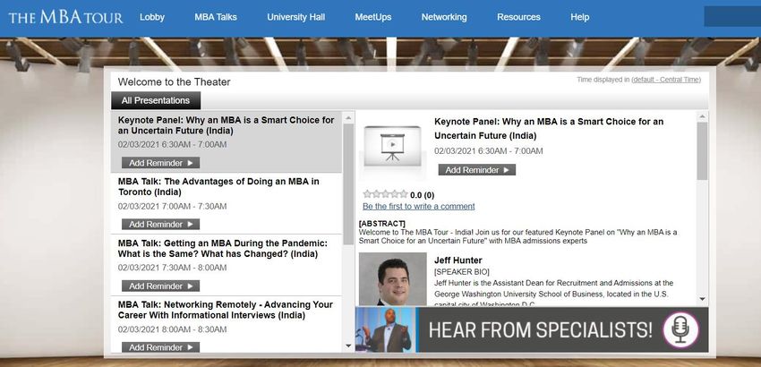The image size is (761, 367).
Task: Click the presentation list scrollbar thumb
Action: 348,183
